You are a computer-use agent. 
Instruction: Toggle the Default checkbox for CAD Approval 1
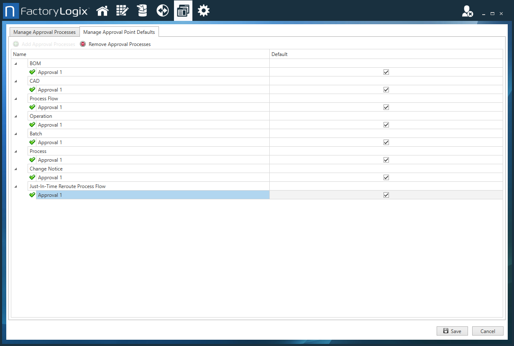386,89
